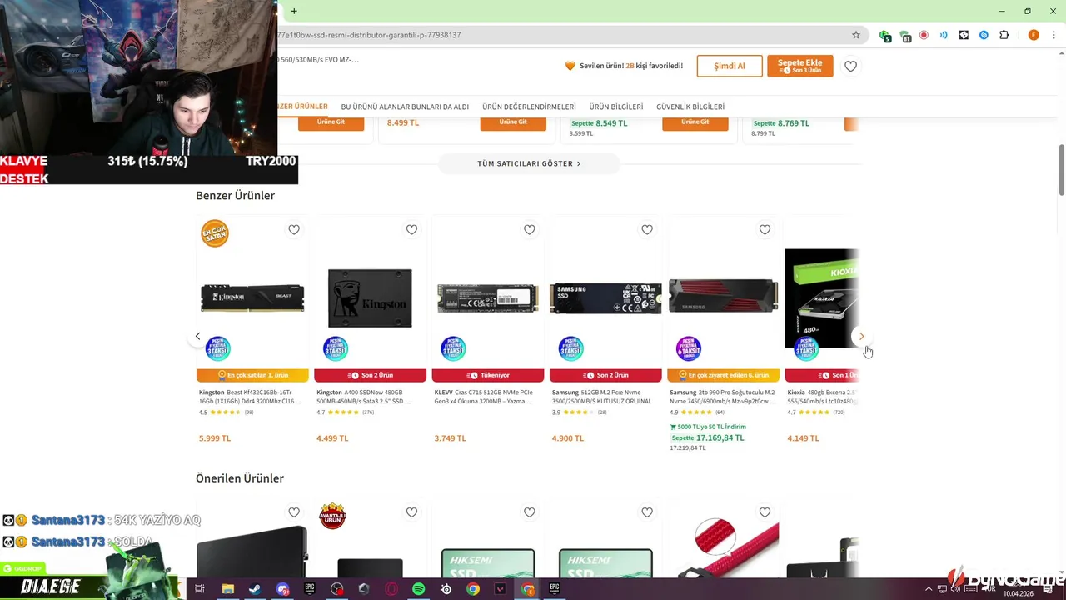Viewport: 1066px width, 600px height.
Task: Favorite the Kingston Beast RAM card
Action: (x=294, y=230)
